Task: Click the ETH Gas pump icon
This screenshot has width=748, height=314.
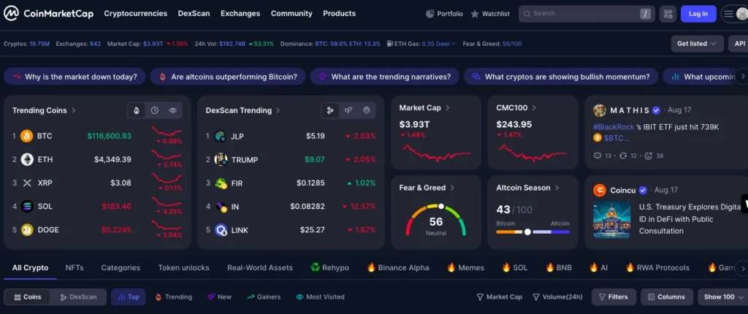Action: tap(390, 43)
